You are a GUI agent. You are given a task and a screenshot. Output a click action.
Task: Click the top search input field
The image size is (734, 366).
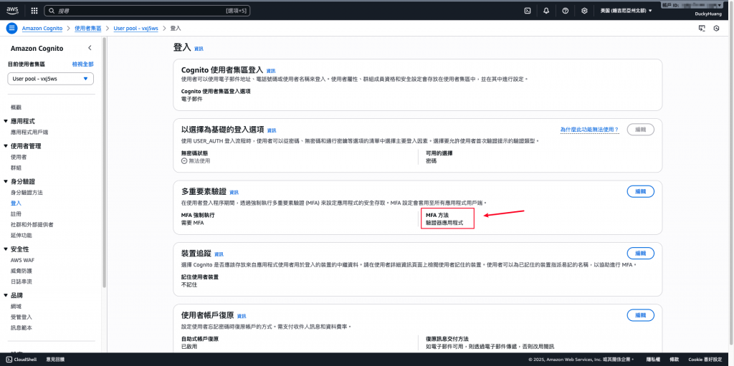coord(148,10)
